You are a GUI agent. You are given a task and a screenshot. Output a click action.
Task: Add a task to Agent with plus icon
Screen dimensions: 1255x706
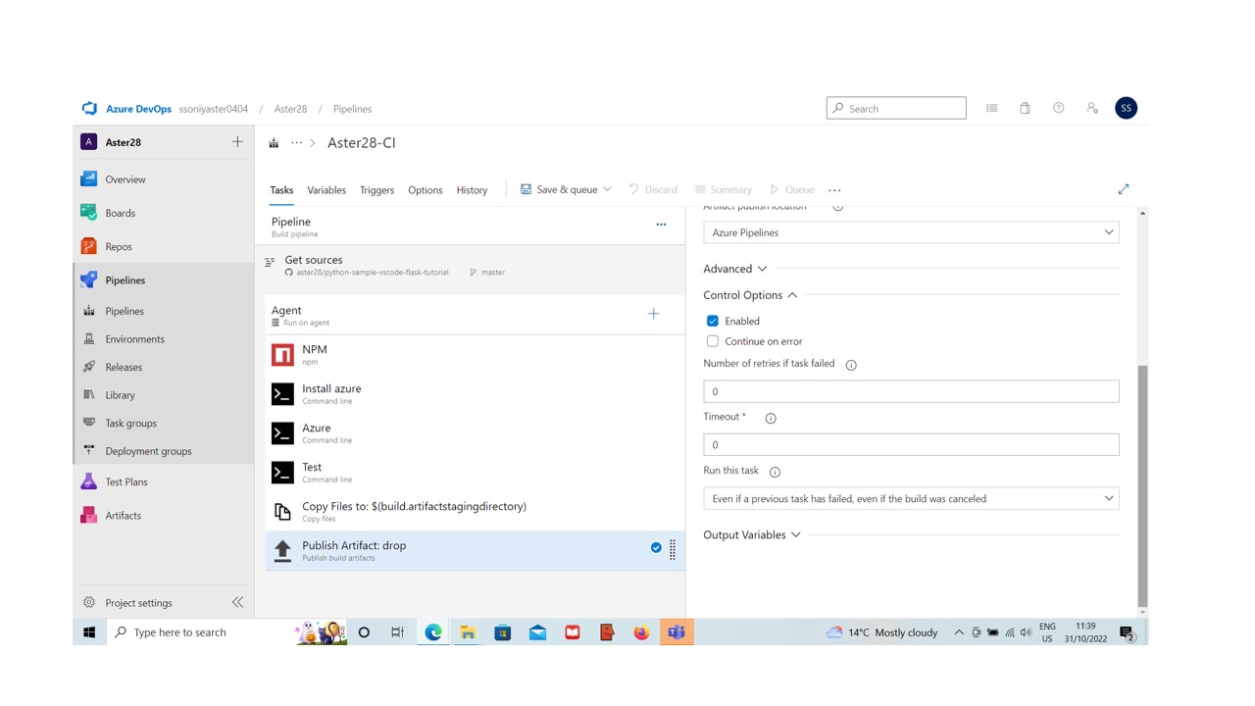point(654,314)
